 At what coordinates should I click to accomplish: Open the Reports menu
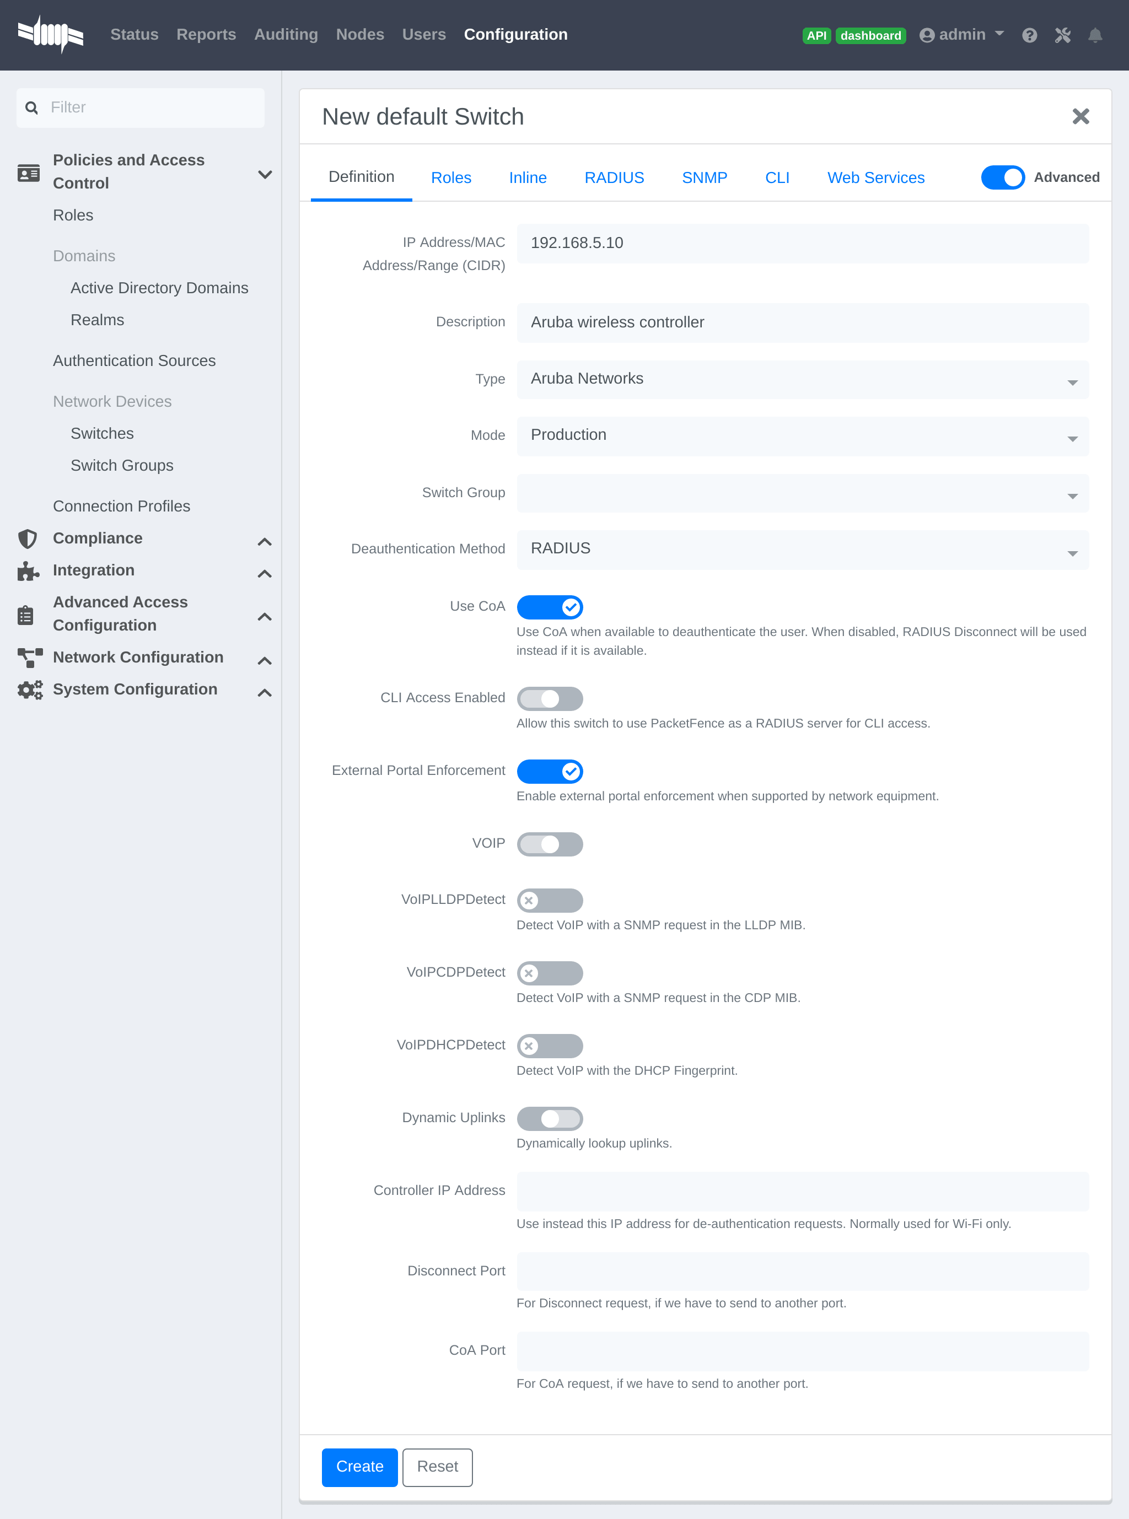(206, 35)
